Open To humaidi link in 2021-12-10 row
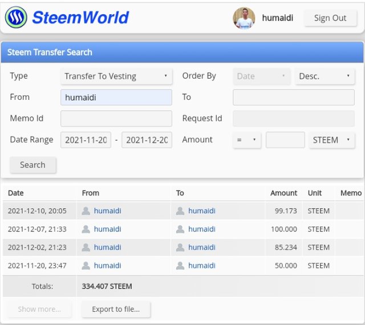Screen dimensions: 365x325 (201, 211)
